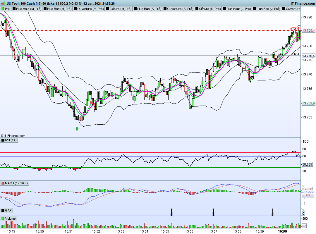This screenshot has width=316, height=234.
Task: Select the Plus Bas (M, Pré) legend item
Action: click(57, 9)
